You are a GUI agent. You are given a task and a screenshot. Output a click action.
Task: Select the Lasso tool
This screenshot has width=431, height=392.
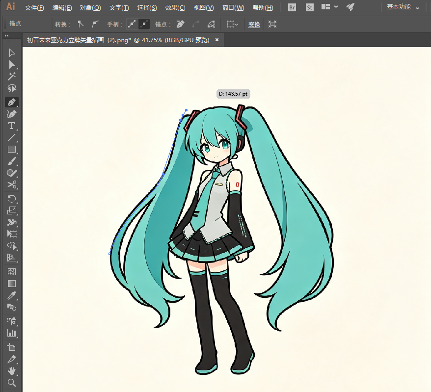(x=12, y=88)
